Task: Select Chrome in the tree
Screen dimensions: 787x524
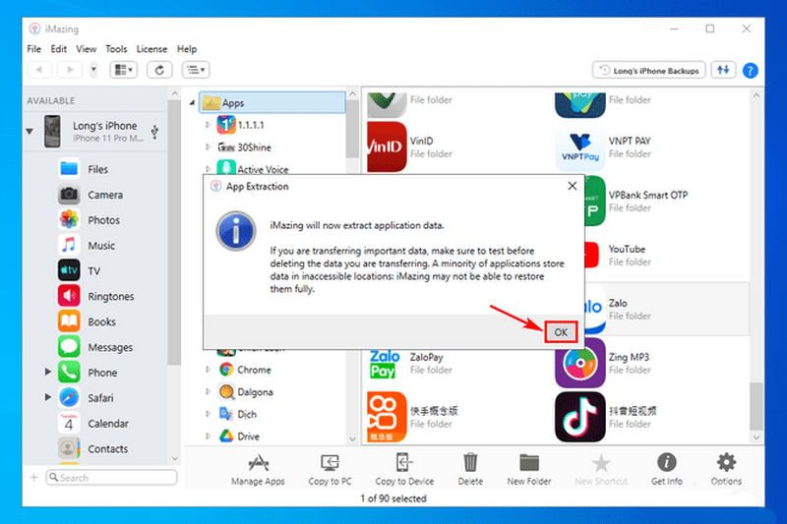Action: click(254, 370)
